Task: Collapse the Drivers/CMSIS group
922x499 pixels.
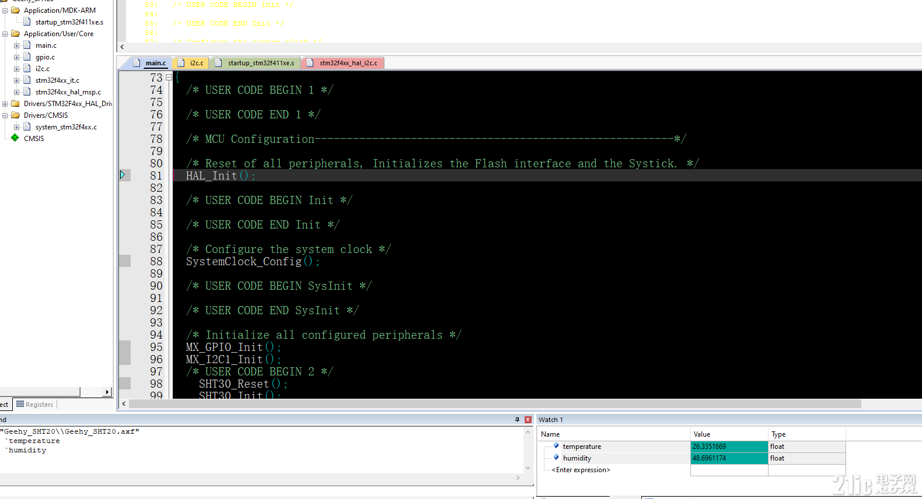Action: [x=5, y=115]
